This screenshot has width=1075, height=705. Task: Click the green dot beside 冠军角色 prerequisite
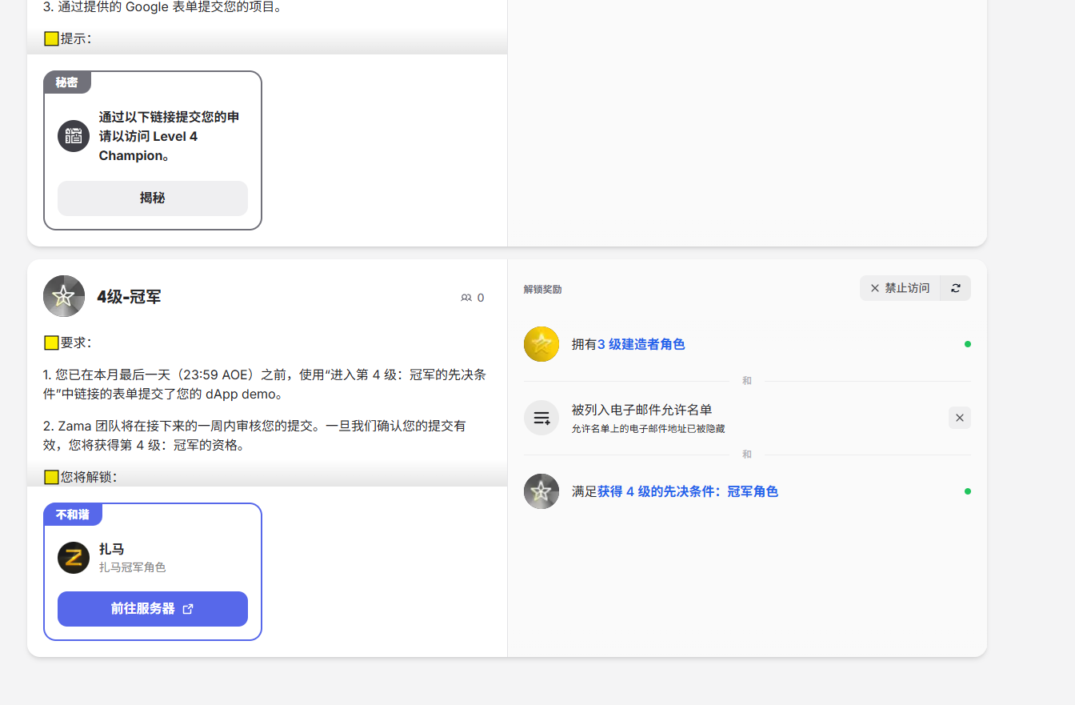967,491
